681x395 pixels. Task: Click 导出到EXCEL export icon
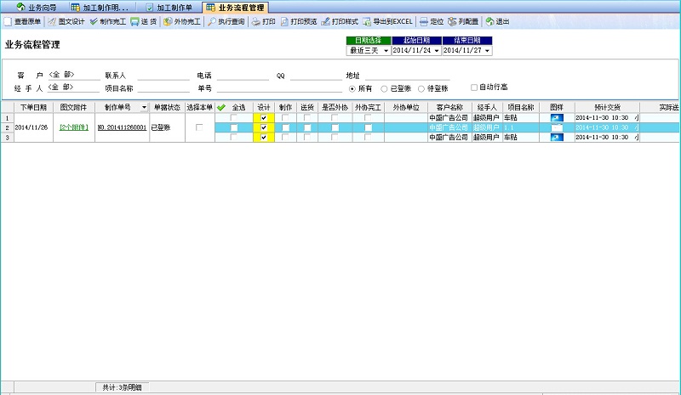(366, 21)
